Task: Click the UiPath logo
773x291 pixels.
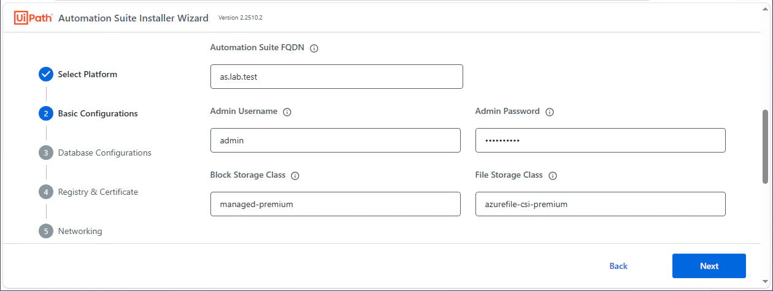Action: (33, 18)
